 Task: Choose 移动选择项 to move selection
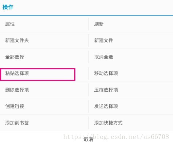click(131, 73)
